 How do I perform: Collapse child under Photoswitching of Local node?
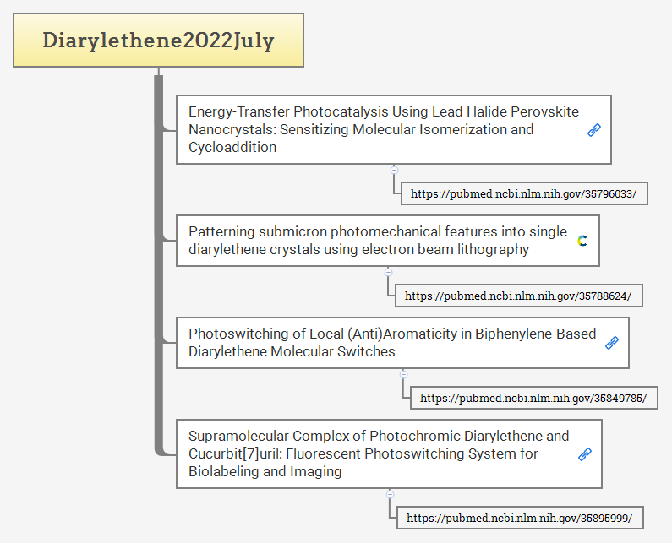pos(403,375)
